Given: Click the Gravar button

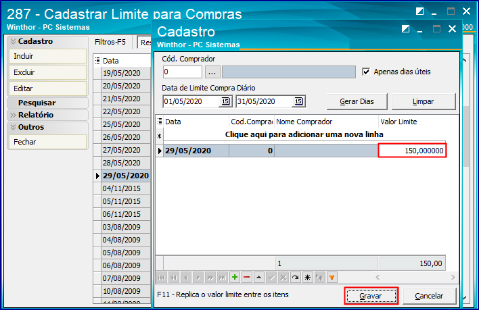Looking at the screenshot, I should [371, 296].
